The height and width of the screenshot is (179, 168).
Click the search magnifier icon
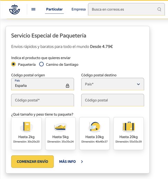tap(159, 9)
